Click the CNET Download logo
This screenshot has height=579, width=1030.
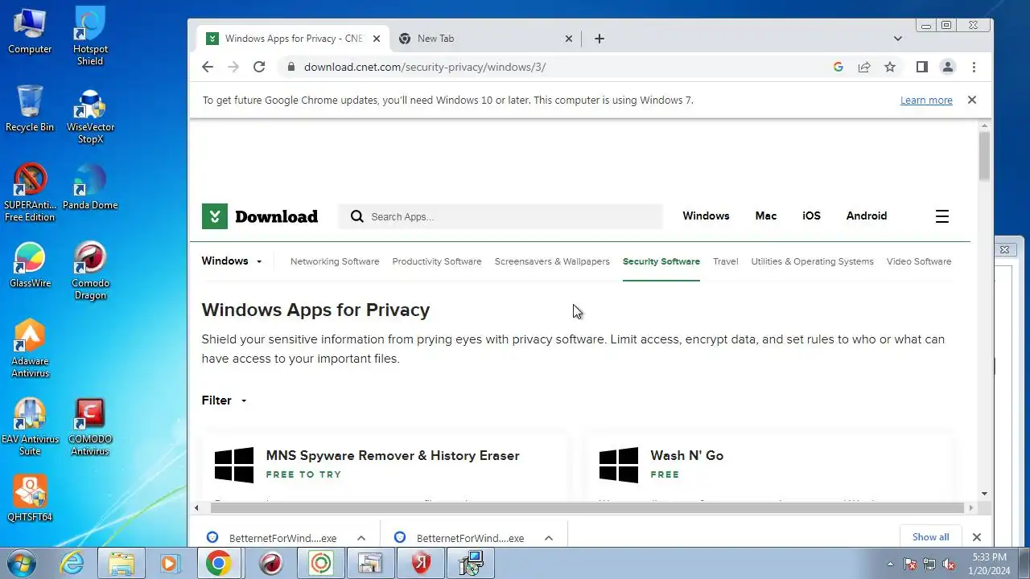tap(260, 216)
